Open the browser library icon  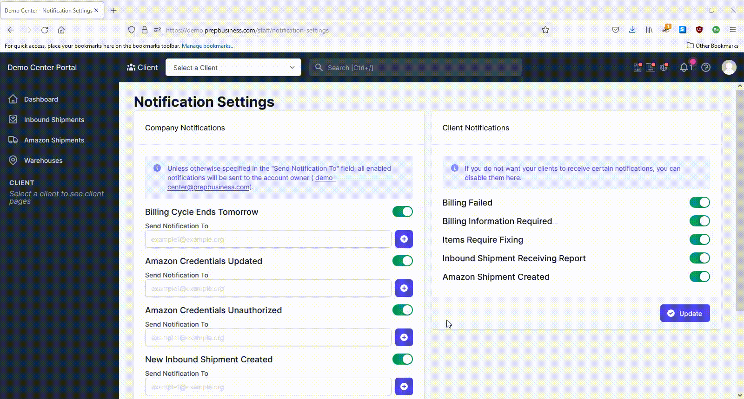[649, 30]
